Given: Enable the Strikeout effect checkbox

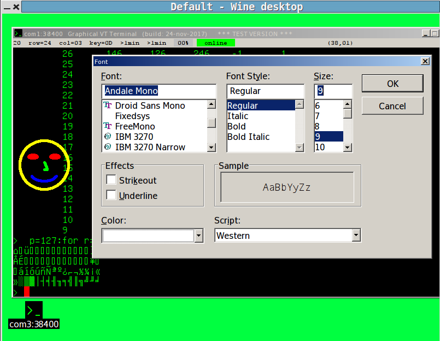Looking at the screenshot, I should (111, 180).
